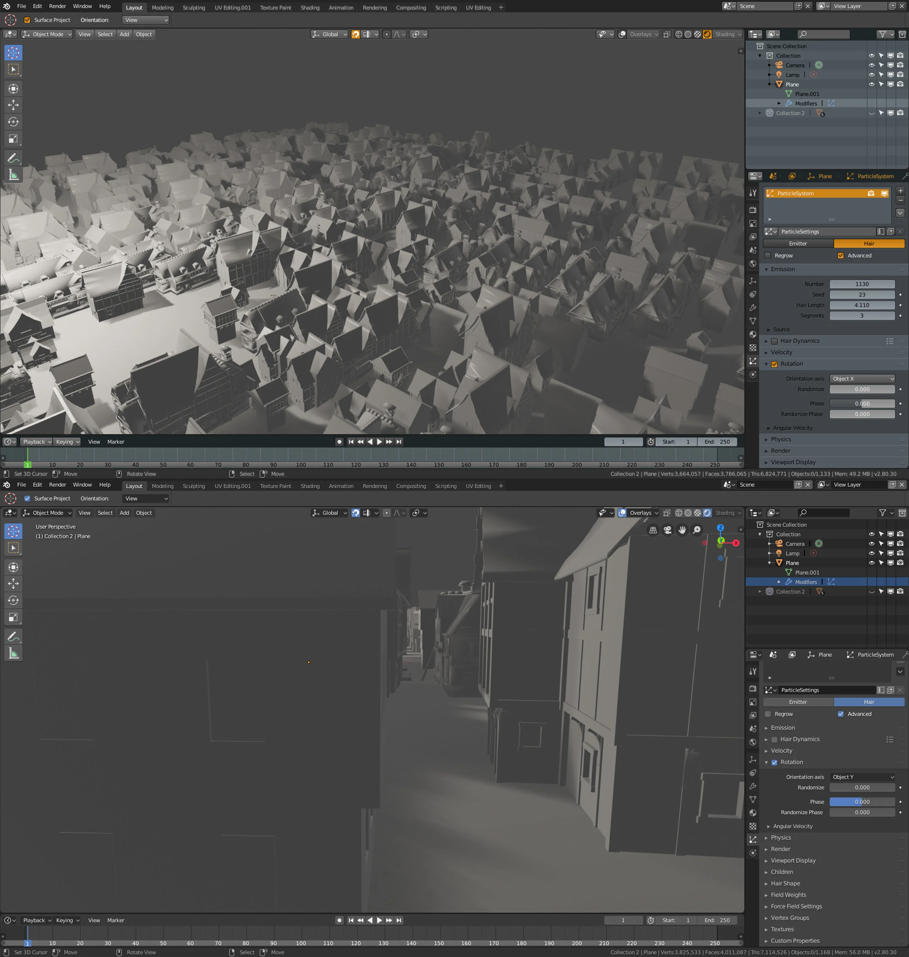Select the Measure tool in bottom window toolbar
909x957 pixels.
(13, 654)
